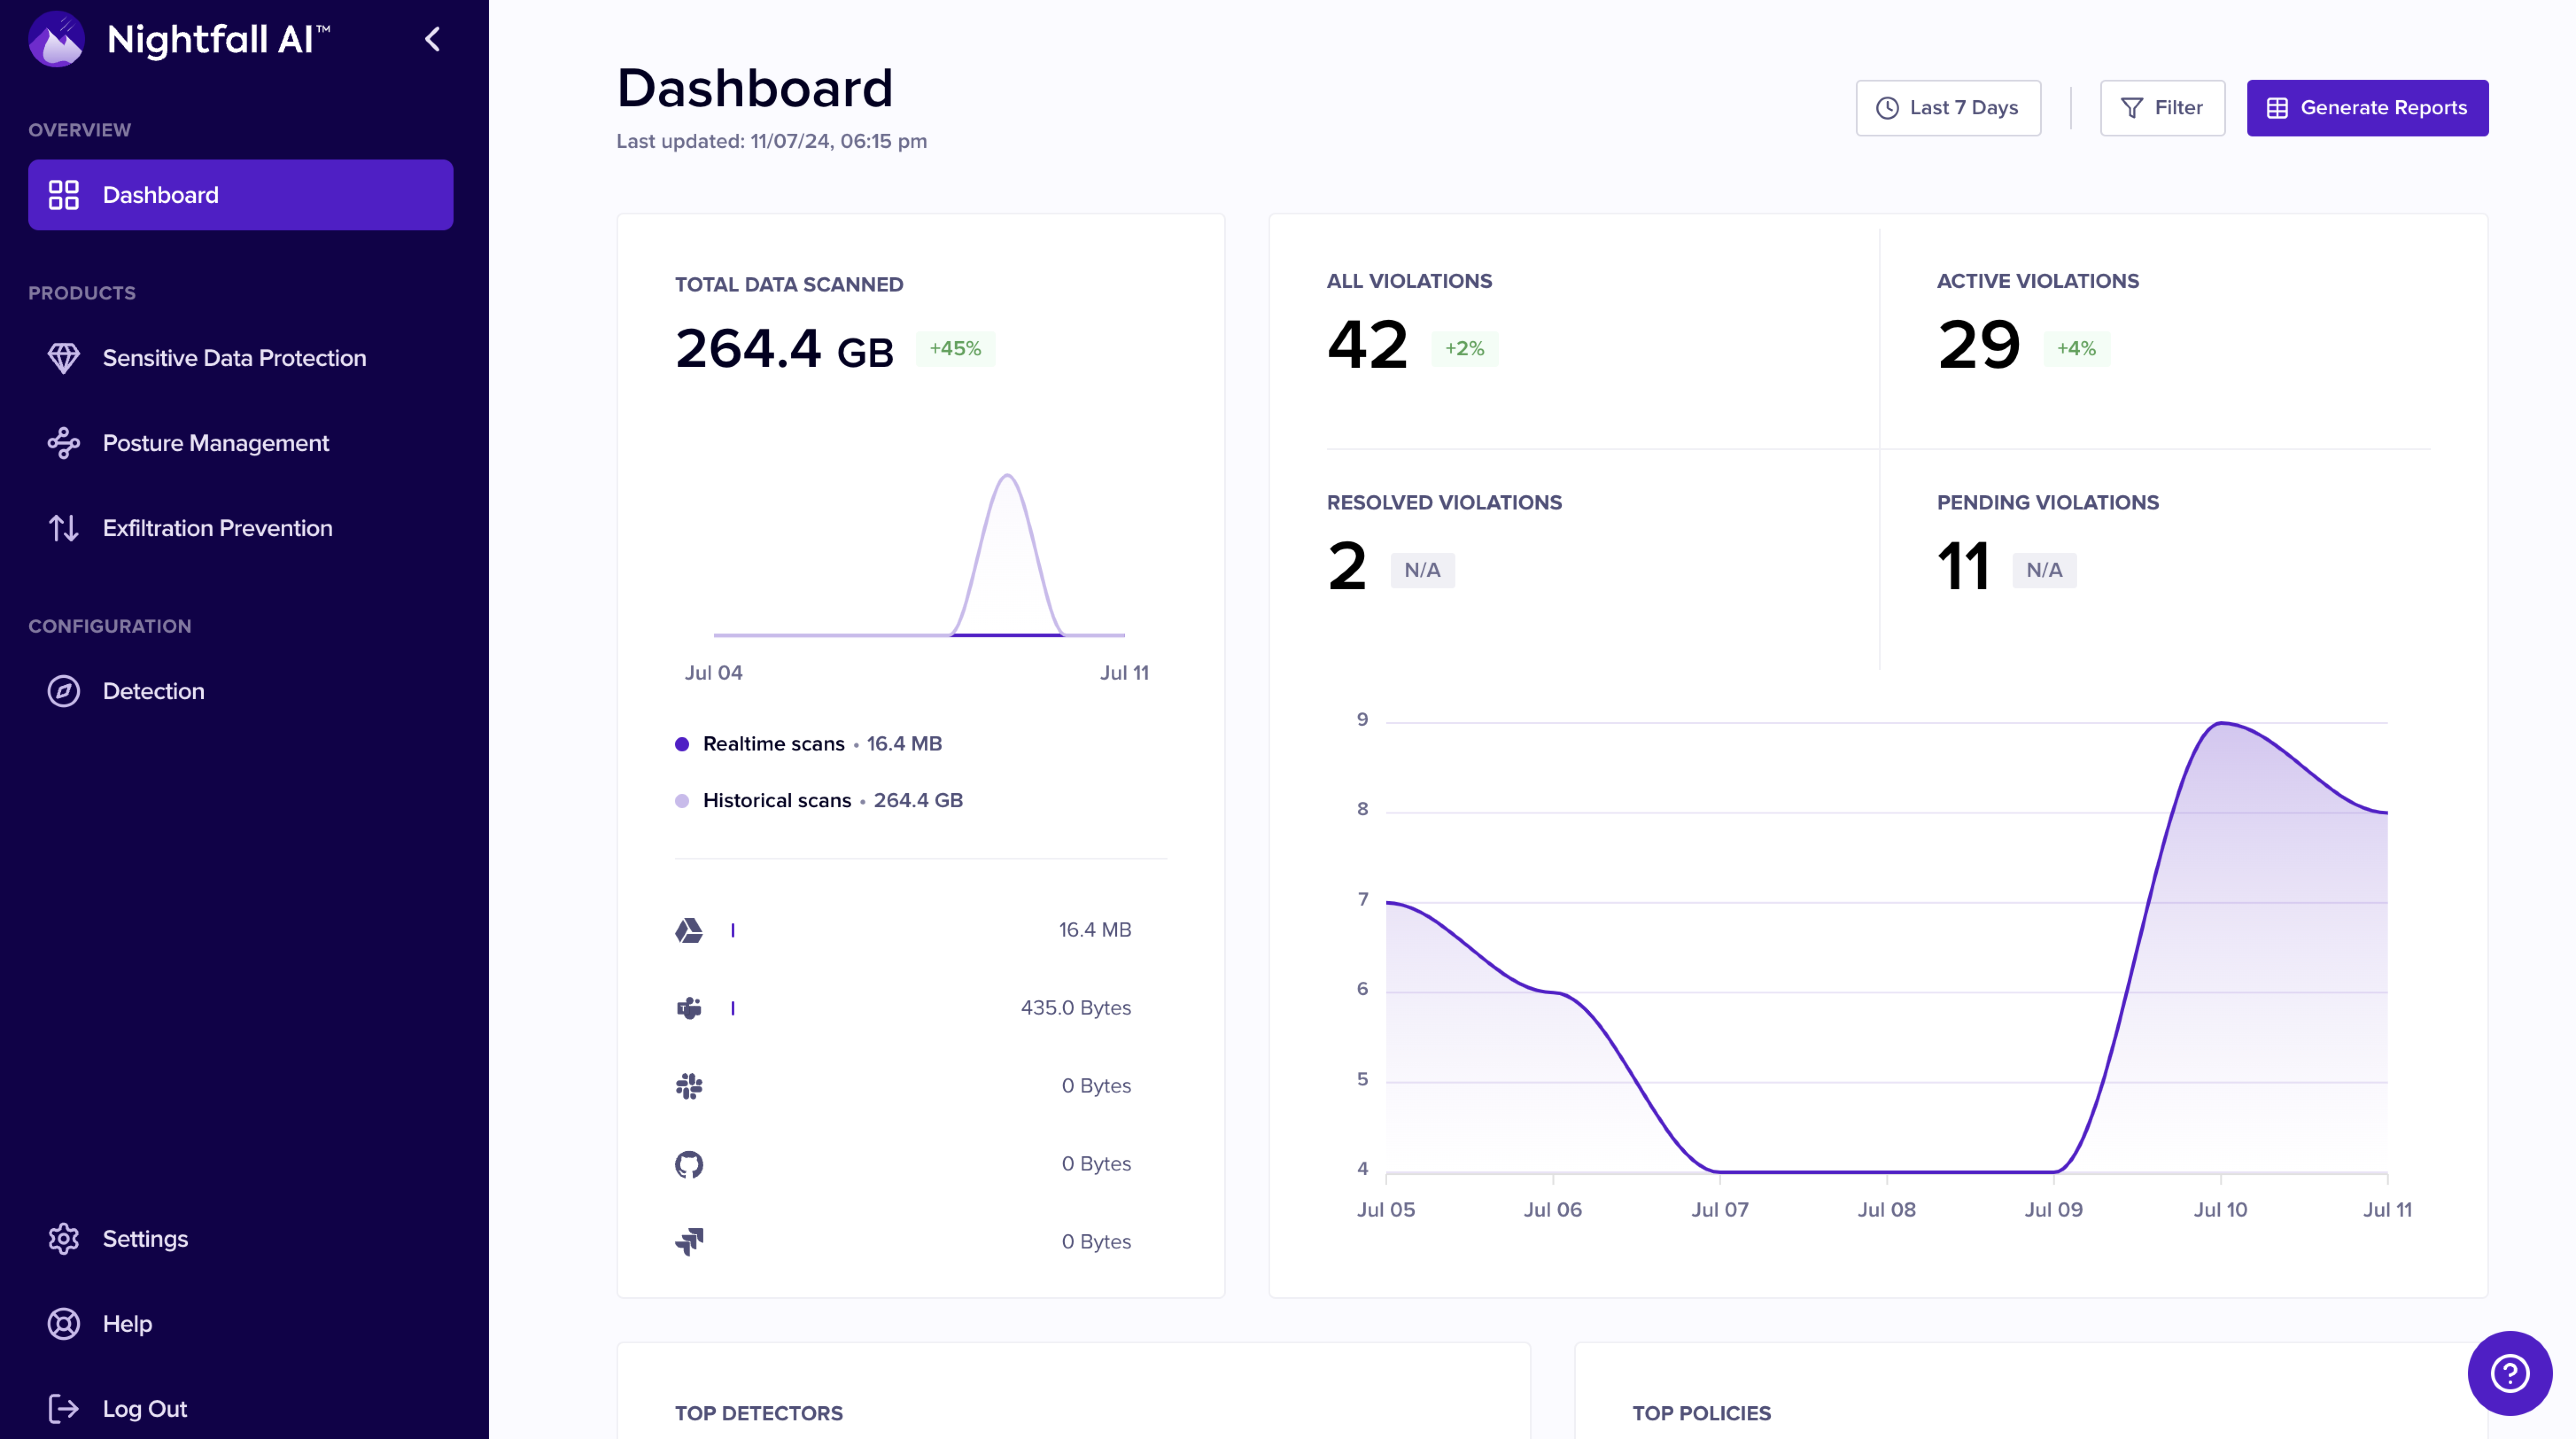Click the Jira integration icon

pos(689,1242)
